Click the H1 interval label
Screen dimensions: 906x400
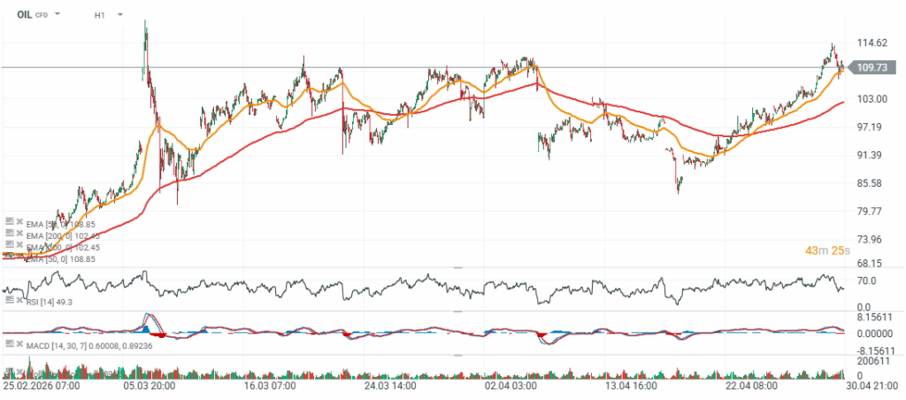(99, 15)
